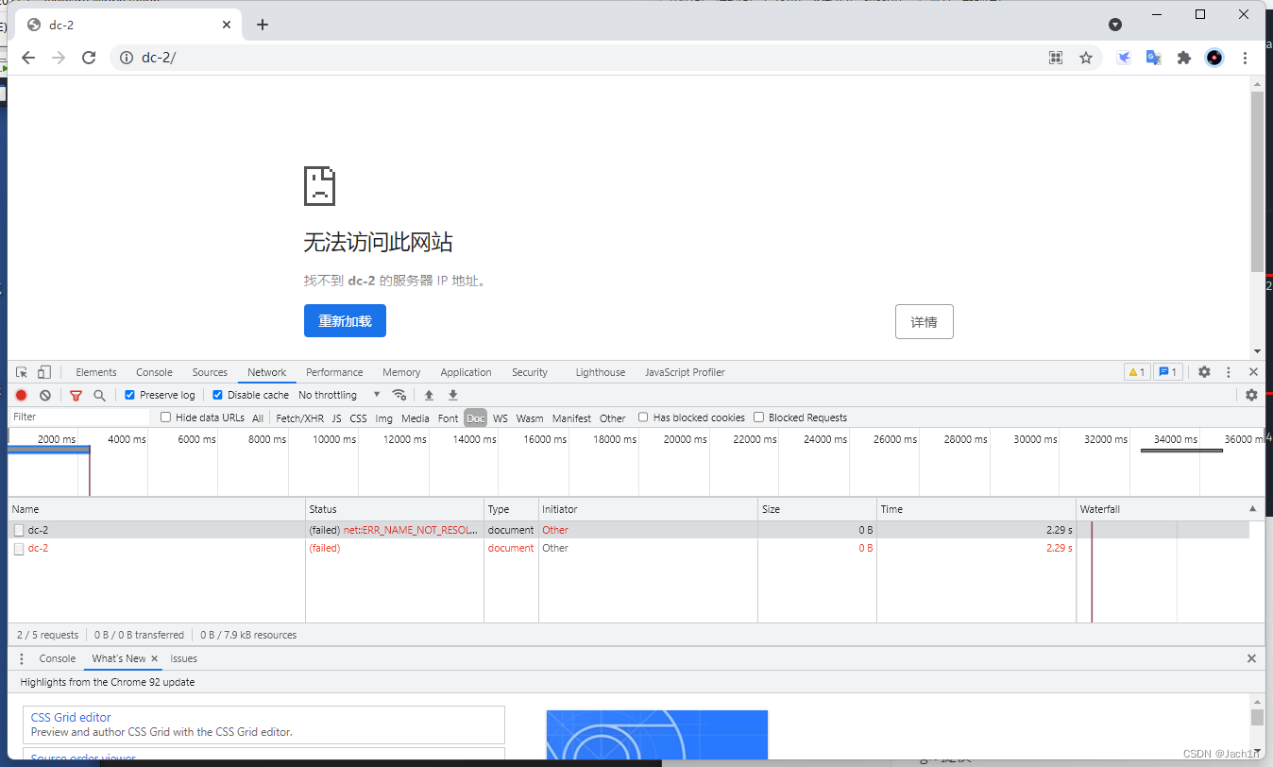Stop recording network log red button
The image size is (1273, 767).
pyautogui.click(x=22, y=395)
